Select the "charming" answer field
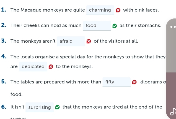This screenshot has height=119, width=176. point(100,10)
